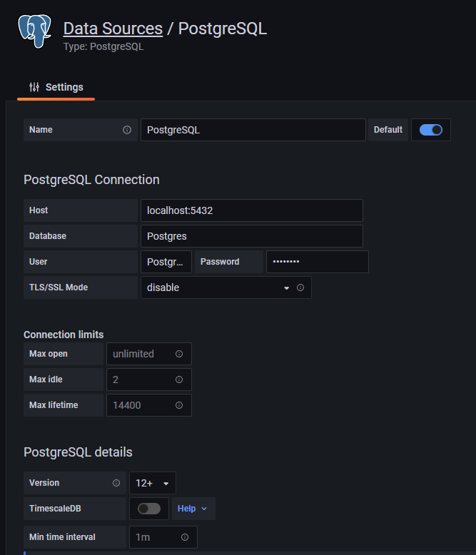The width and height of the screenshot is (476, 555).
Task: Edit the Host field localhost:5432
Action: (252, 210)
